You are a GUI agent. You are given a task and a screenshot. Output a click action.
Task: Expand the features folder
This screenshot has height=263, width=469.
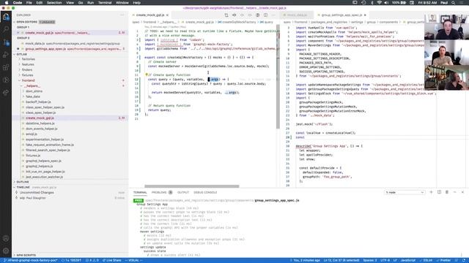point(28,64)
